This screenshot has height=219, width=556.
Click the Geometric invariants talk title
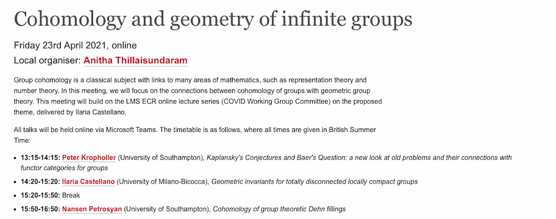click(315, 182)
